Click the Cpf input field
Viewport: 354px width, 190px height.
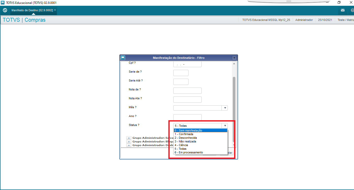pos(187,64)
